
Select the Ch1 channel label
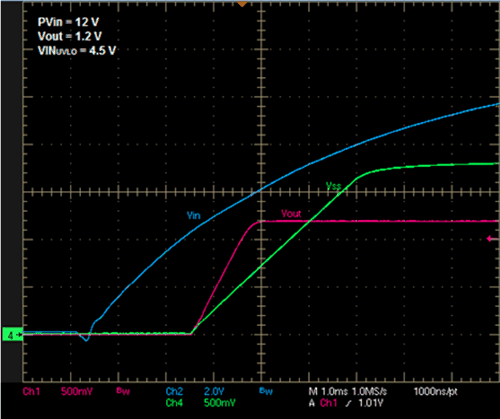pos(32,392)
